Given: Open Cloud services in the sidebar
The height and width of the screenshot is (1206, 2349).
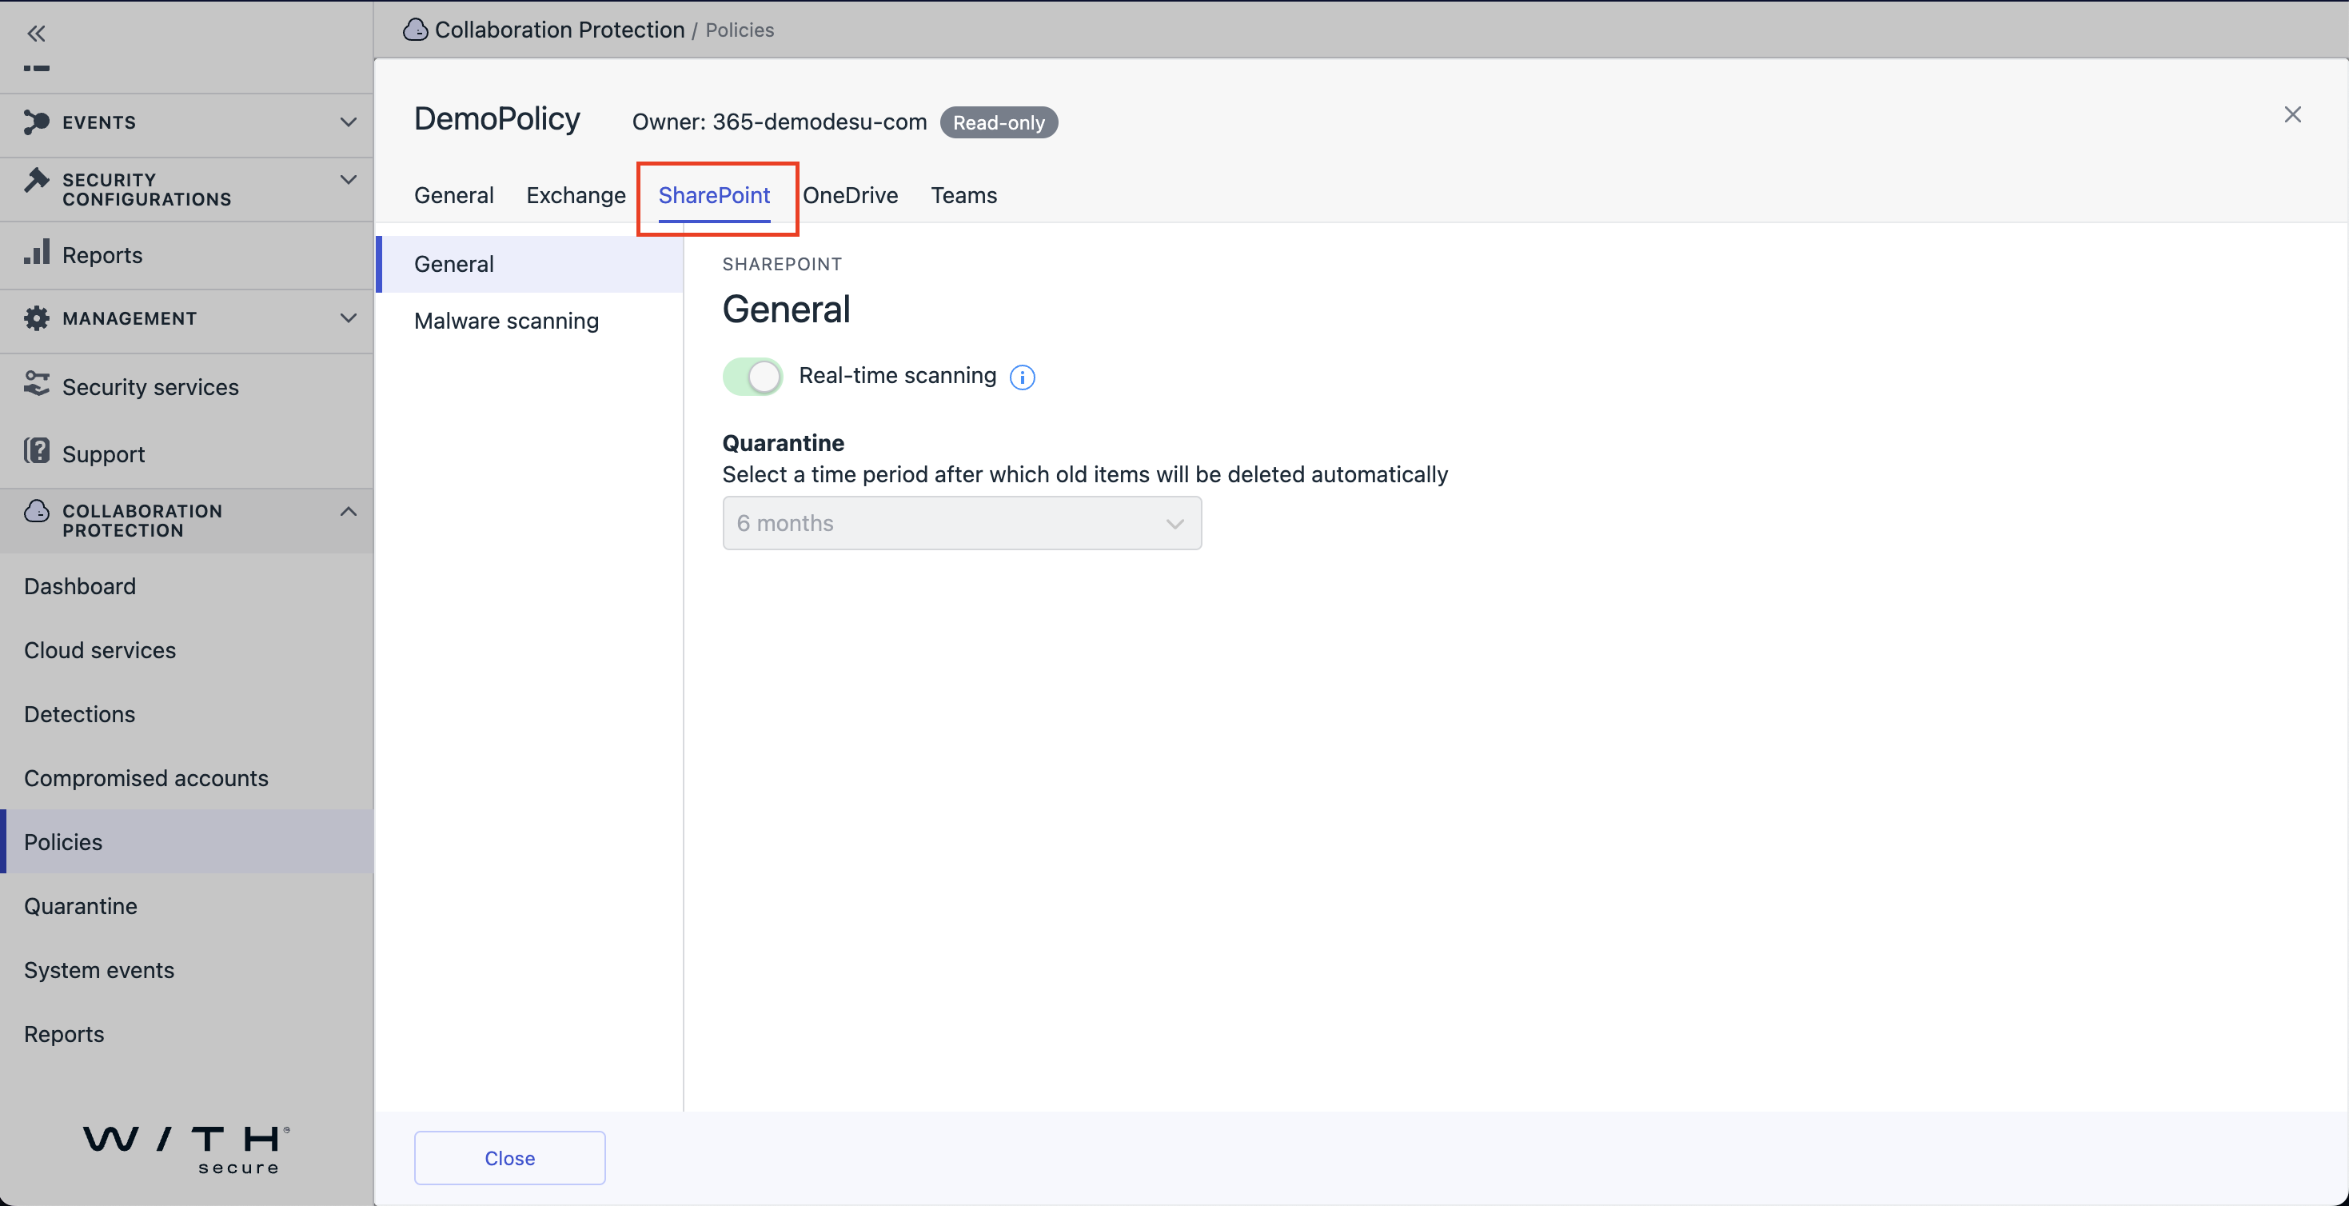Looking at the screenshot, I should pos(187,650).
